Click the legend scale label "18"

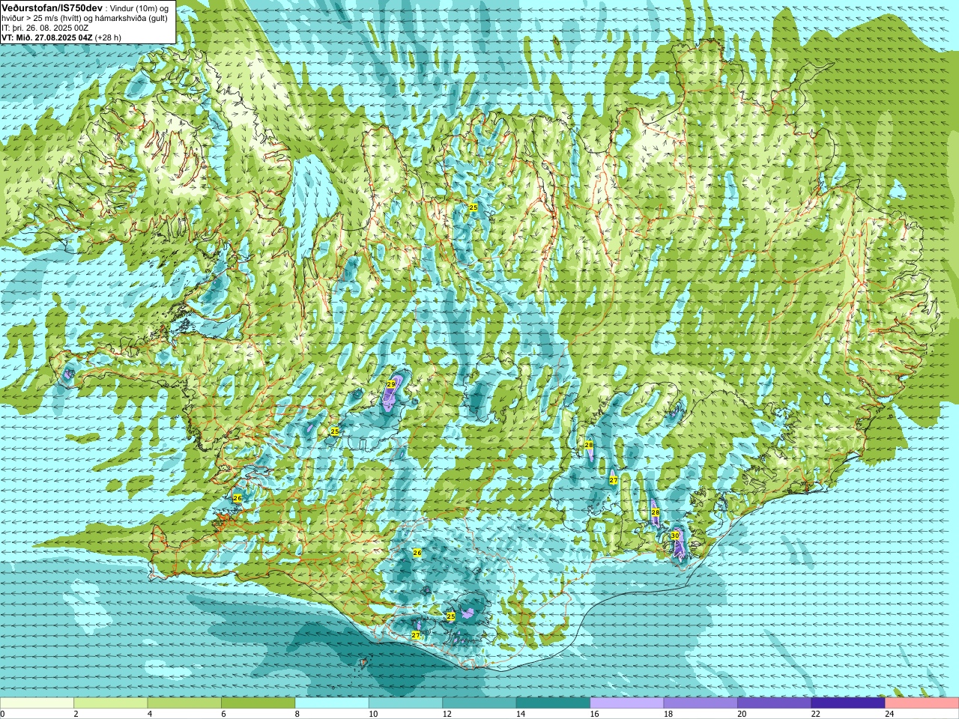pyautogui.click(x=668, y=714)
